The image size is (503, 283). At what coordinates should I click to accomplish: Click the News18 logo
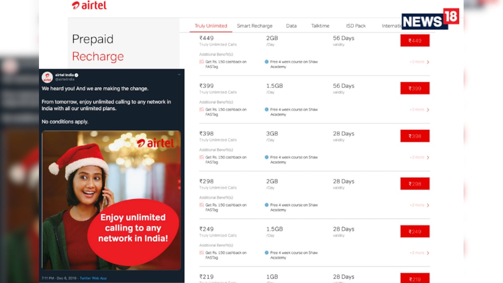430,18
